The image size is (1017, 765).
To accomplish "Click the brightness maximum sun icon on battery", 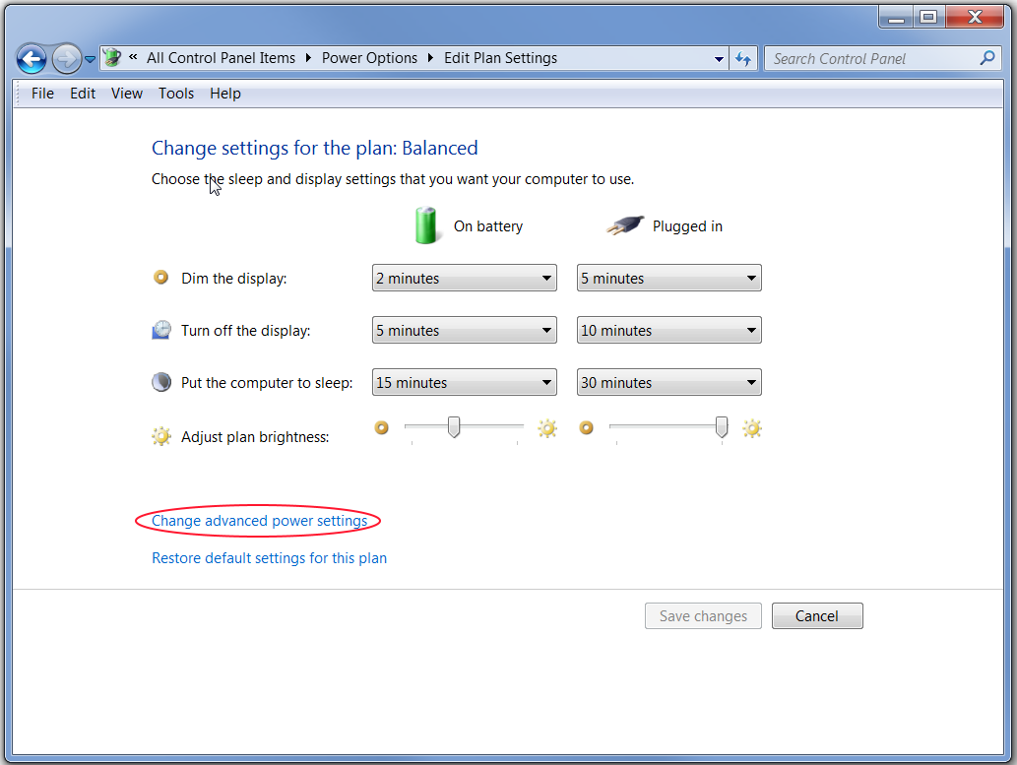I will 547,428.
